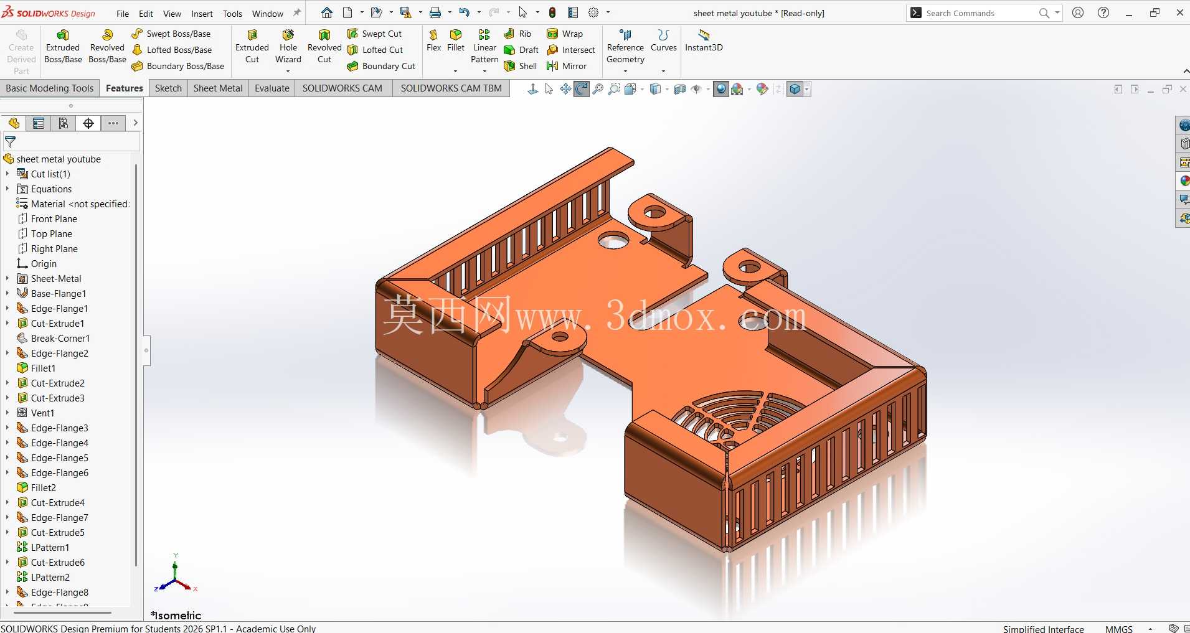Toggle the Rotate View tool
Image resolution: width=1190 pixels, height=633 pixels.
pyautogui.click(x=582, y=89)
